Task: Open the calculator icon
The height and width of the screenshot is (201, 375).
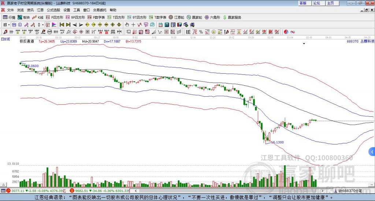Action: [167, 25]
